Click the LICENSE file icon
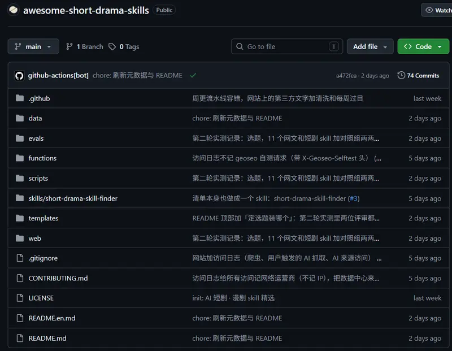 (x=20, y=298)
